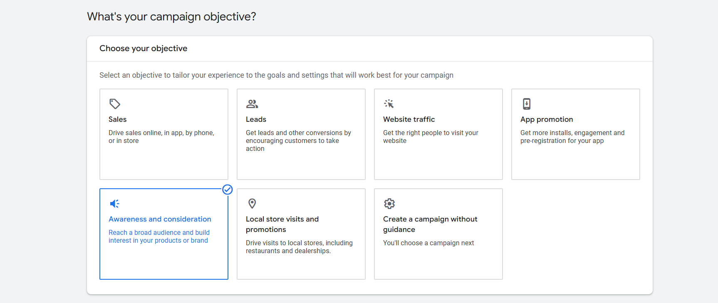Click the Sales price tag icon
Screen dimensions: 718x303
115,103
